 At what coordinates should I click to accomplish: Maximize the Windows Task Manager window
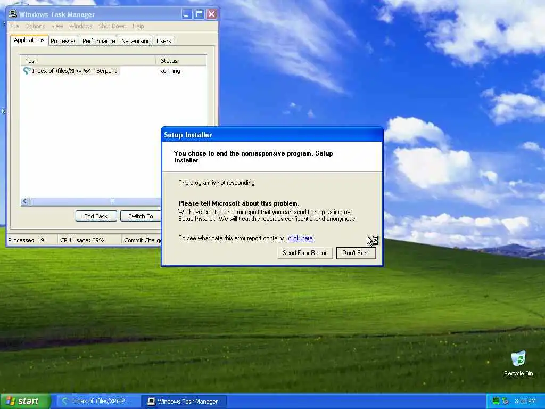click(x=199, y=14)
